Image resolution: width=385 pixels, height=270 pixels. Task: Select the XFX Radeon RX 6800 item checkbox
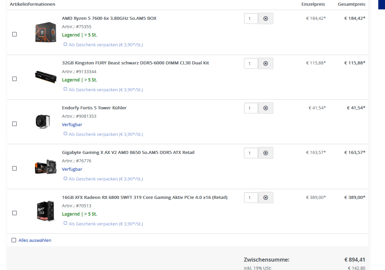click(14, 213)
